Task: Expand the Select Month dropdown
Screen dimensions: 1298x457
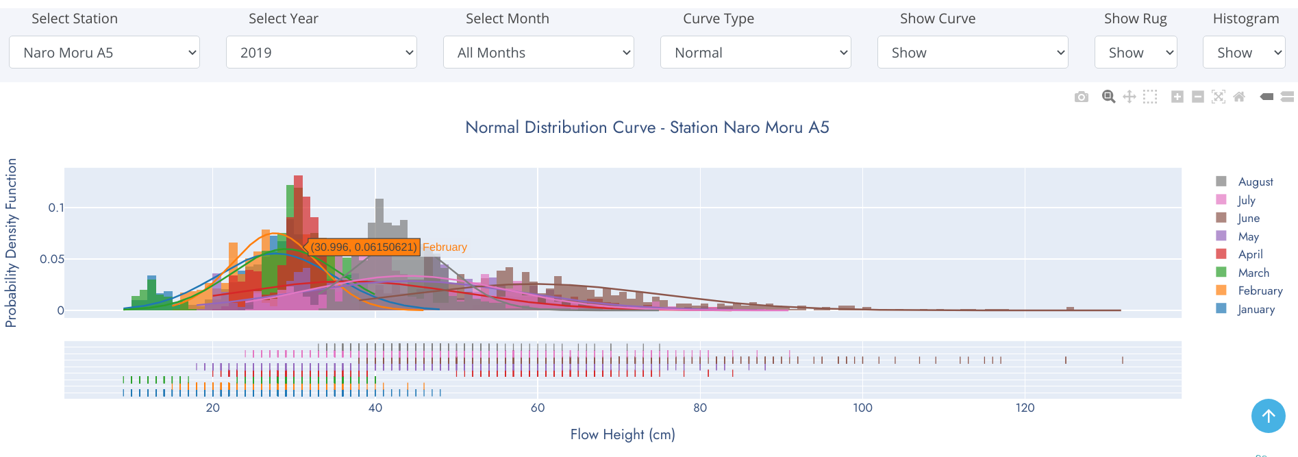Action: [x=538, y=52]
